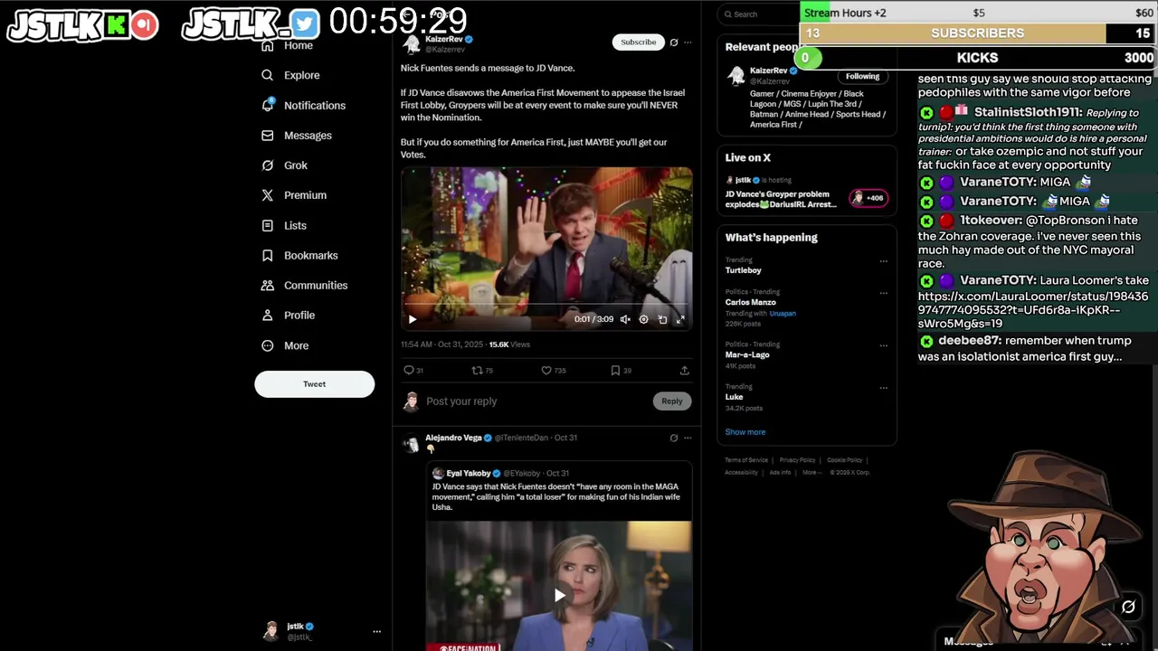
Task: Click StalinistSloth1911 username in chat
Action: tap(1028, 112)
